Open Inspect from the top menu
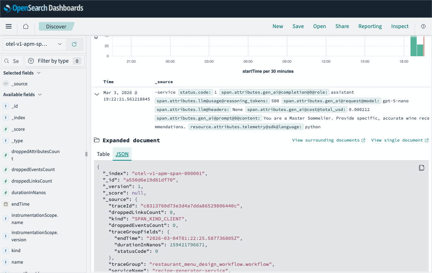 point(400,26)
